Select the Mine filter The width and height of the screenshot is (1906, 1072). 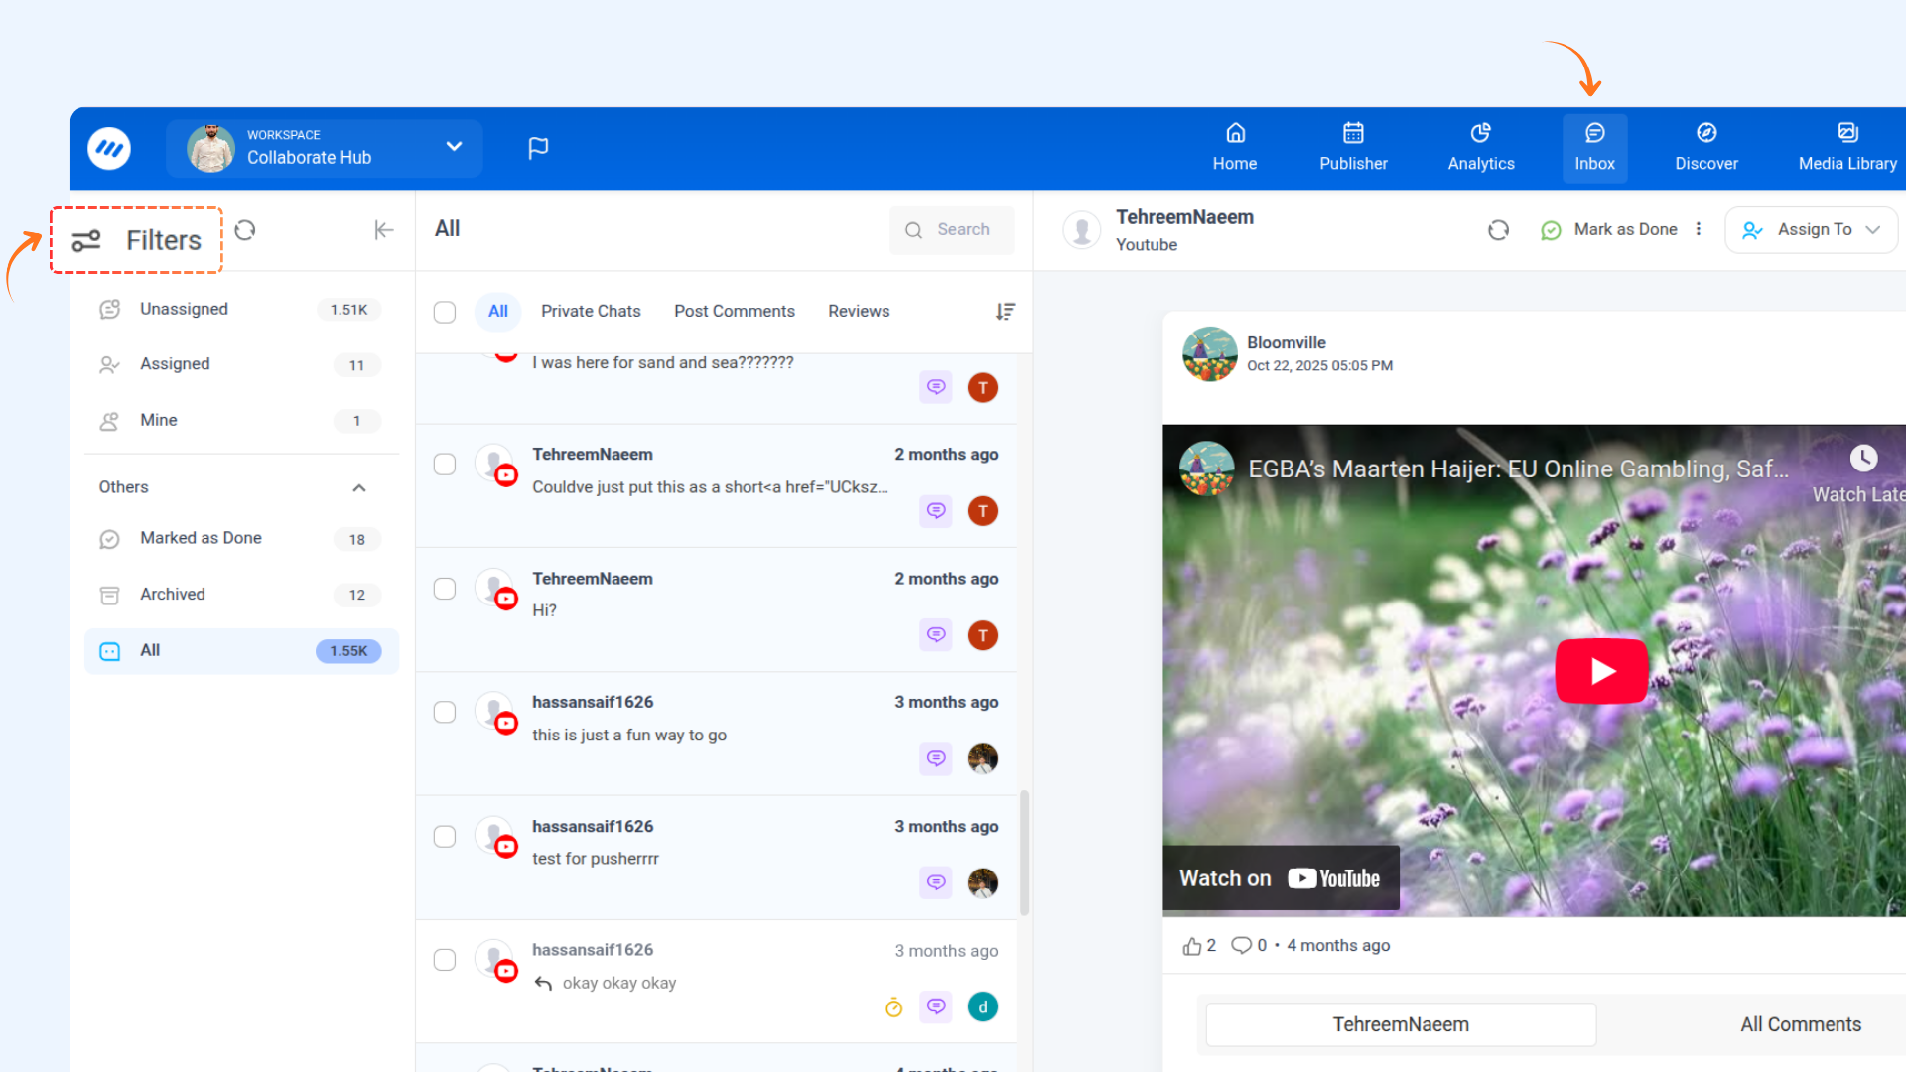(241, 421)
